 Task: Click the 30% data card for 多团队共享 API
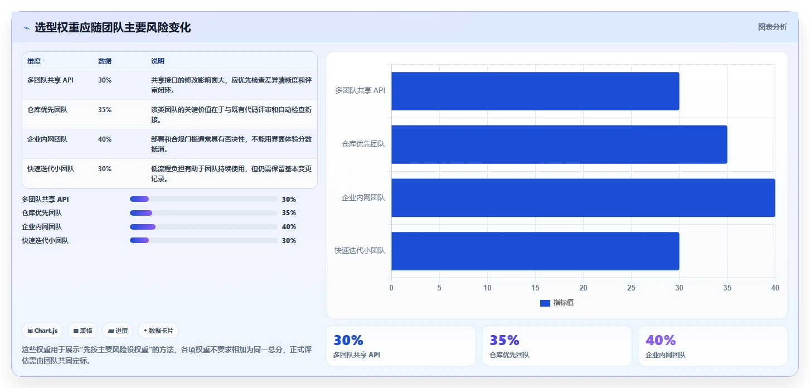(x=401, y=346)
